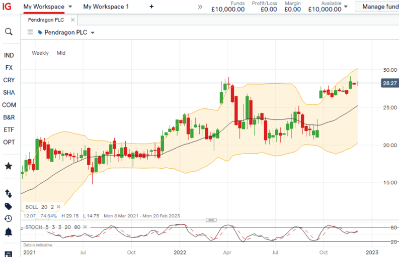Screen dimensions: 399x257
Task: Open the history clock icon
Action: (9, 219)
